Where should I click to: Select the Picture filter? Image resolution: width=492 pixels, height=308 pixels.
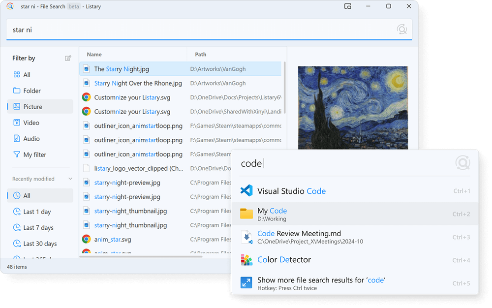(x=40, y=107)
